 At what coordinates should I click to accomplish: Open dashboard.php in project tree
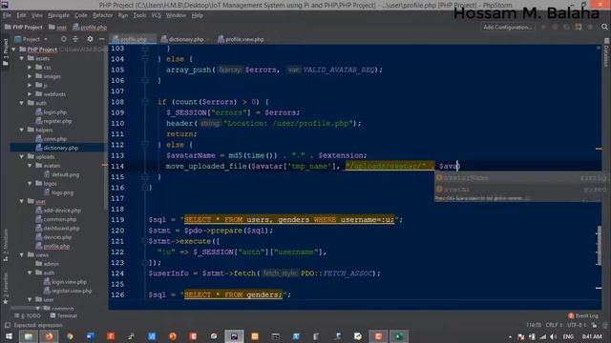[x=57, y=229]
